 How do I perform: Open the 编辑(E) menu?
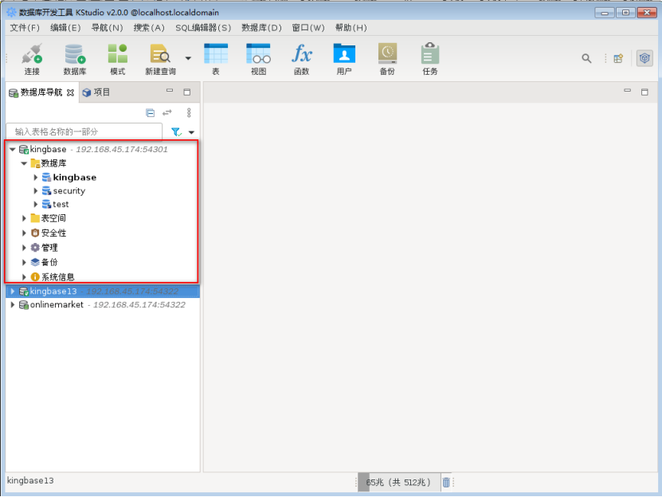click(x=65, y=28)
